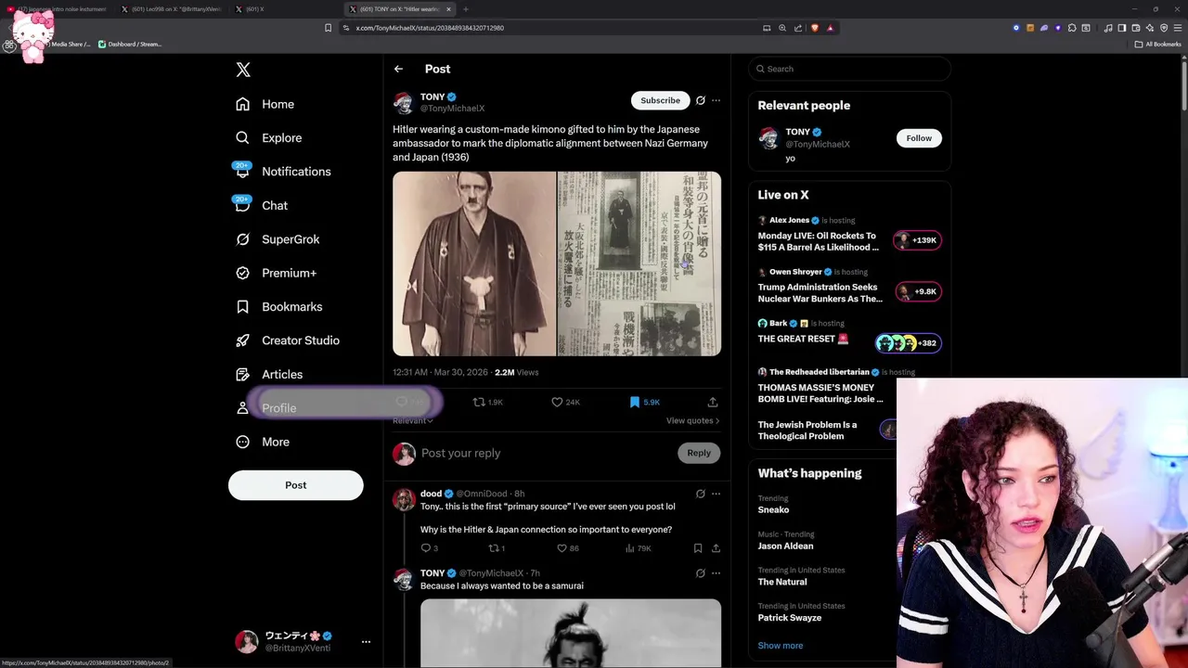Open the Notifications bell icon
The height and width of the screenshot is (668, 1188).
point(242,172)
